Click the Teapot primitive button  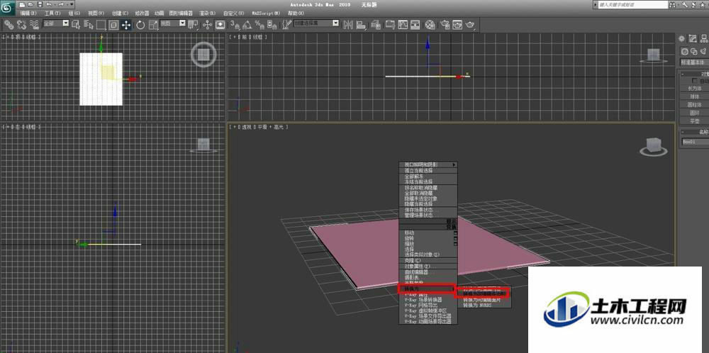coord(695,121)
